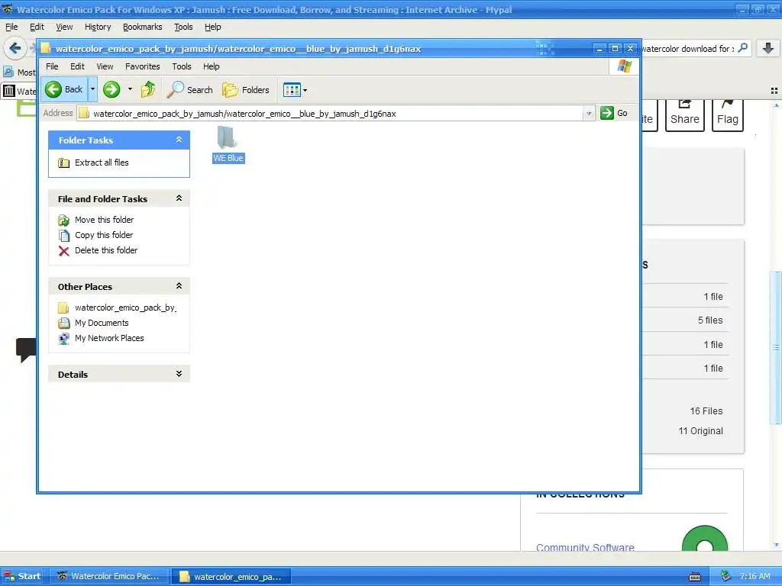The image size is (782, 586).
Task: Collapse the Other Places panel
Action: [179, 286]
